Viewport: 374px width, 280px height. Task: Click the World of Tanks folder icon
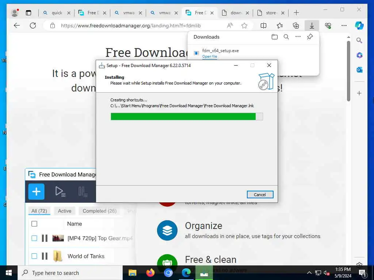pos(58,256)
